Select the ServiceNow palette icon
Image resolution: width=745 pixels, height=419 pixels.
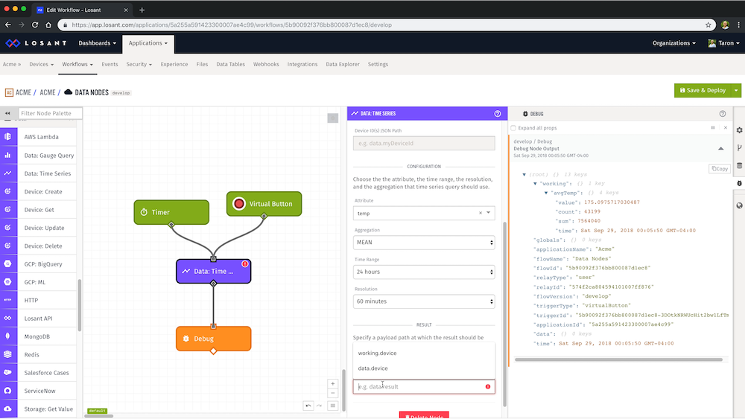click(8, 391)
